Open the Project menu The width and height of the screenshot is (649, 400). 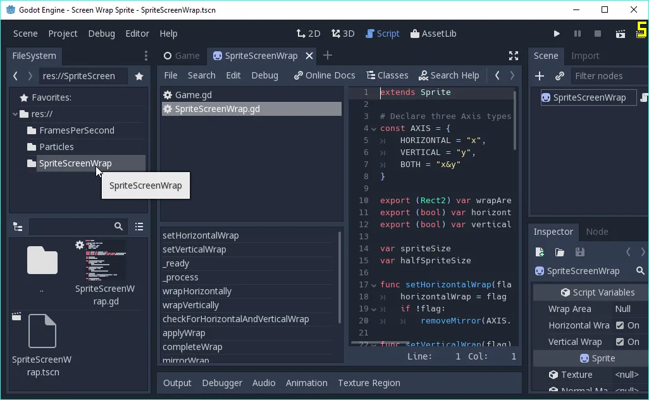click(63, 34)
